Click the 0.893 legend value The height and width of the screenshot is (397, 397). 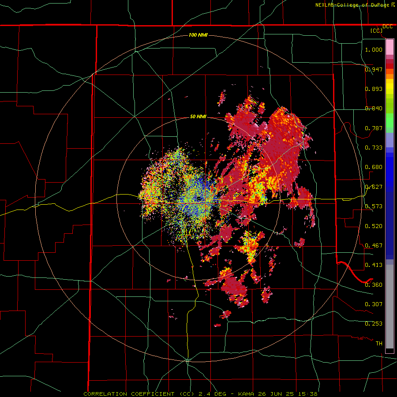374,89
